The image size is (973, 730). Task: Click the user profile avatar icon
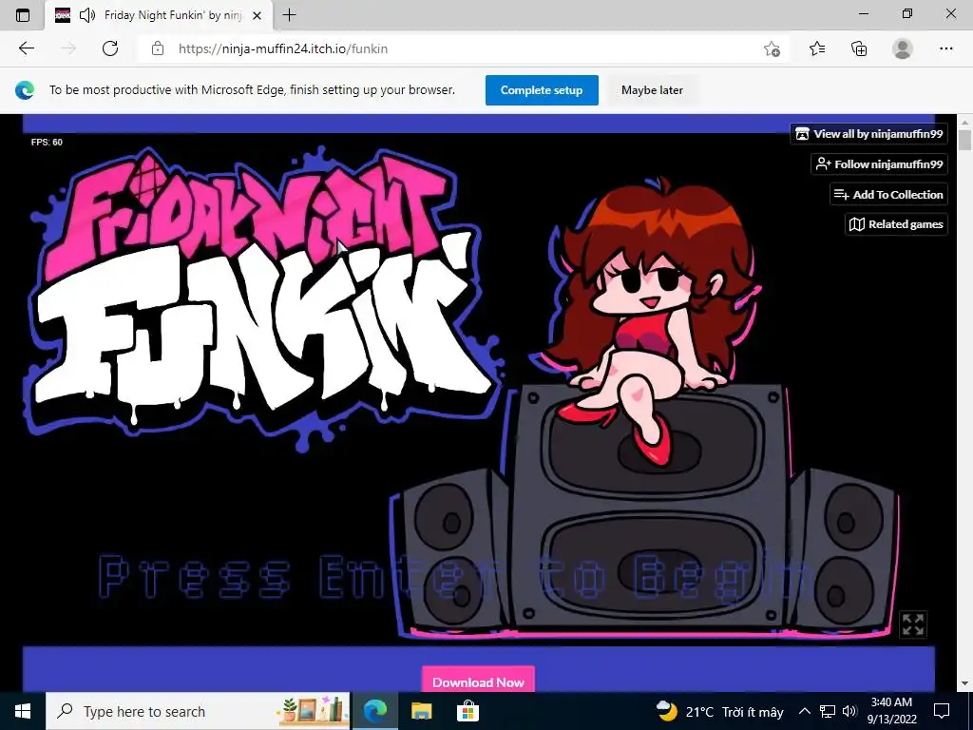pyautogui.click(x=903, y=48)
